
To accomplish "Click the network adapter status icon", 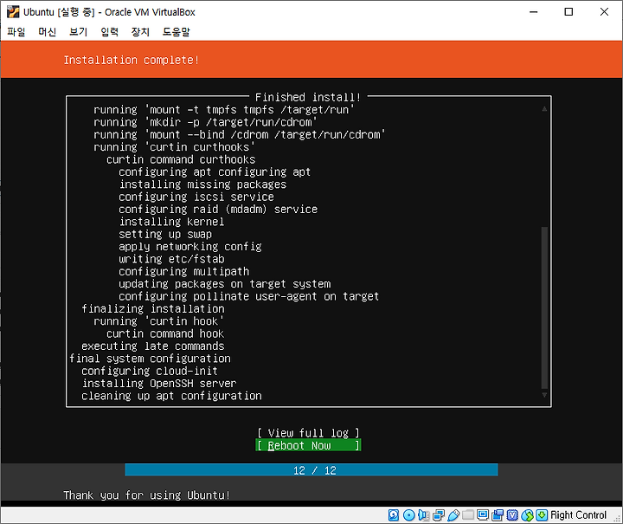I will click(438, 515).
